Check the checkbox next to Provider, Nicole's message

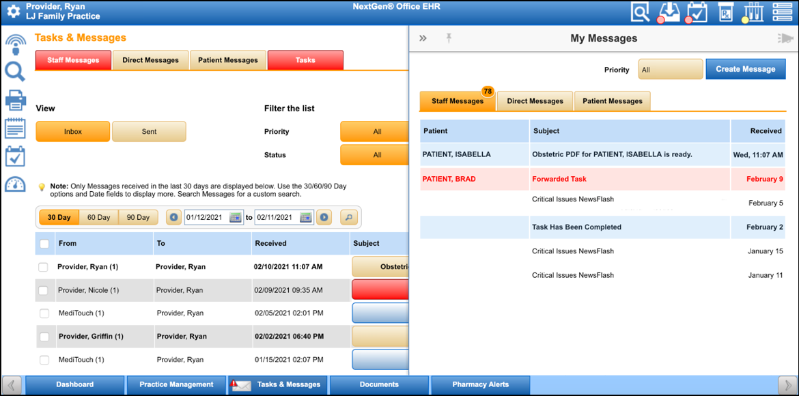tap(44, 289)
